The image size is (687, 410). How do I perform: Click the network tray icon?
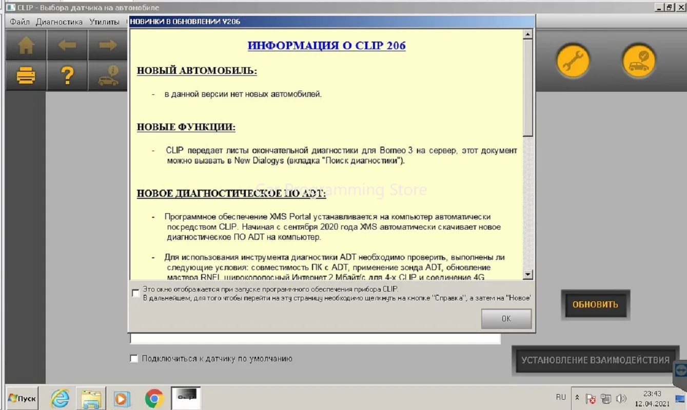606,398
